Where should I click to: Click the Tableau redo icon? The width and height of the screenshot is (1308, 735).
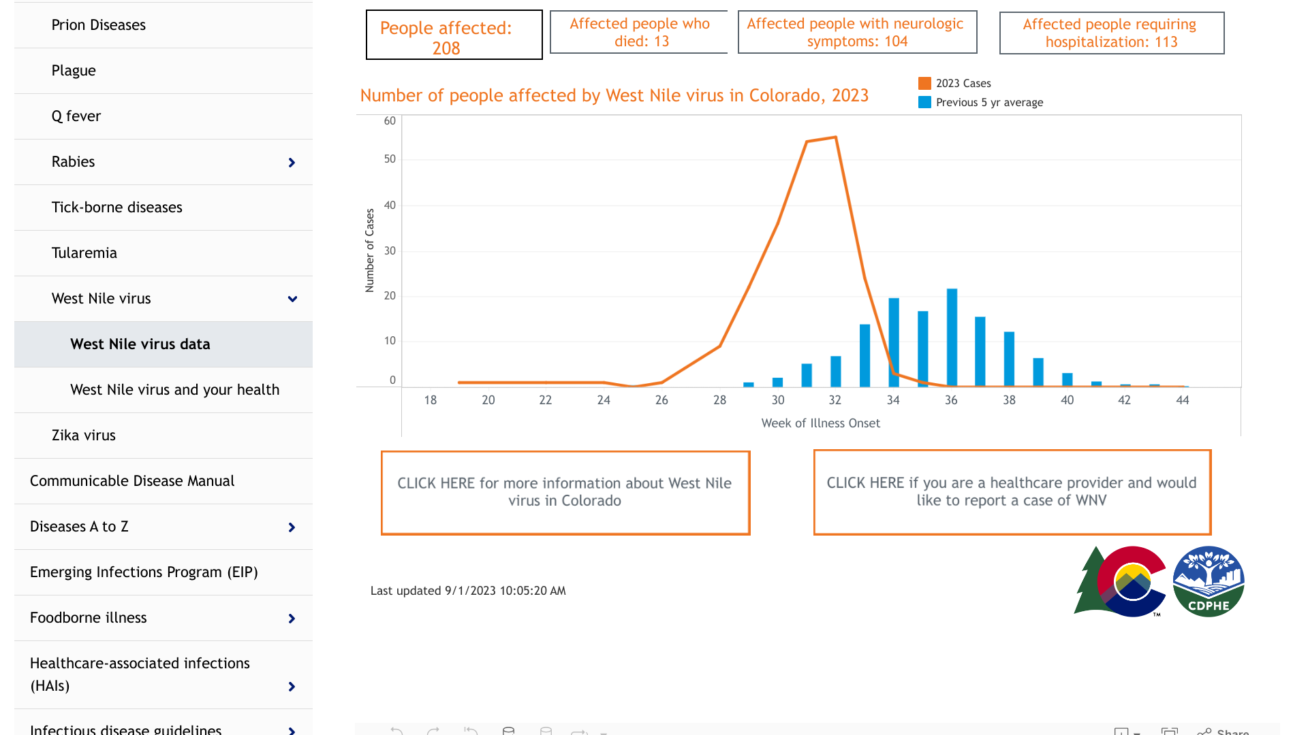point(433,731)
